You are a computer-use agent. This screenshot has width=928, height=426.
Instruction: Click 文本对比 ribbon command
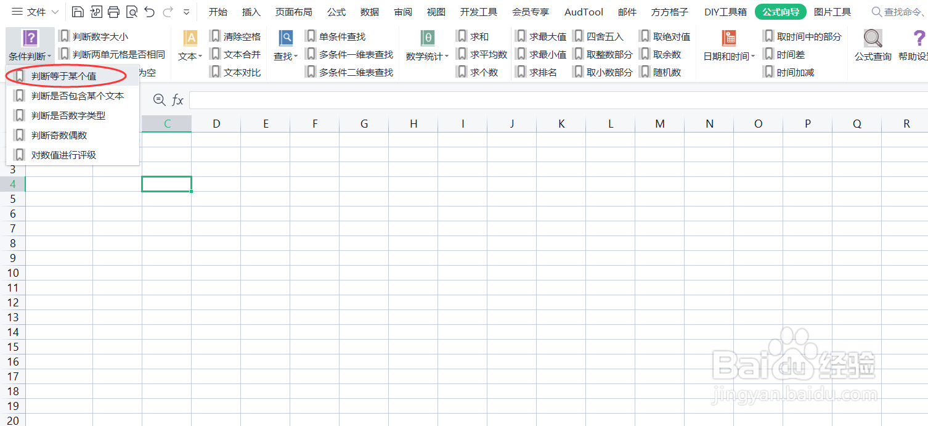[x=235, y=73]
